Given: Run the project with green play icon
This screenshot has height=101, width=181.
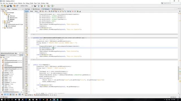Looking at the screenshot, I should [x=45, y=6].
